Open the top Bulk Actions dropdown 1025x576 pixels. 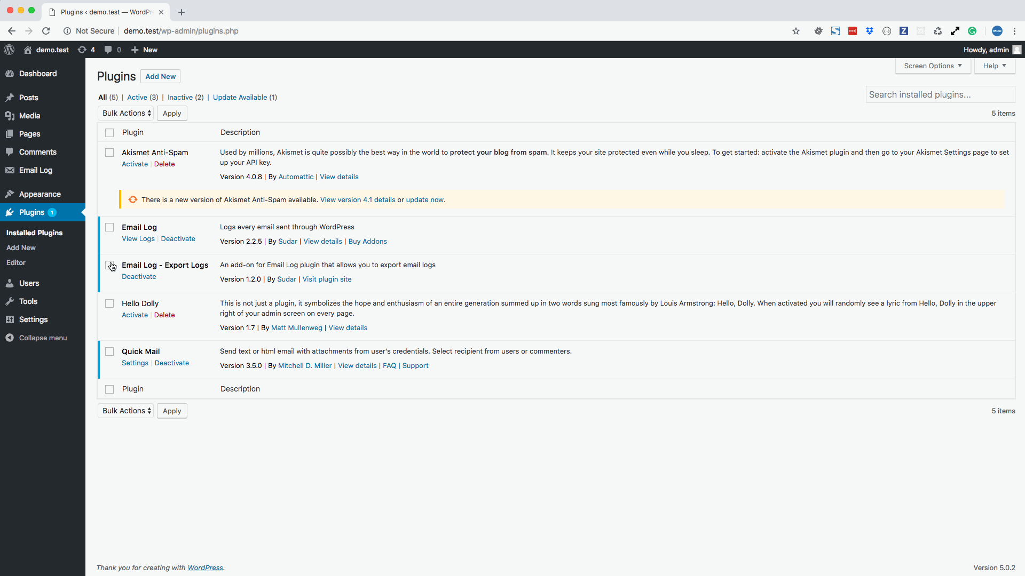(x=126, y=113)
